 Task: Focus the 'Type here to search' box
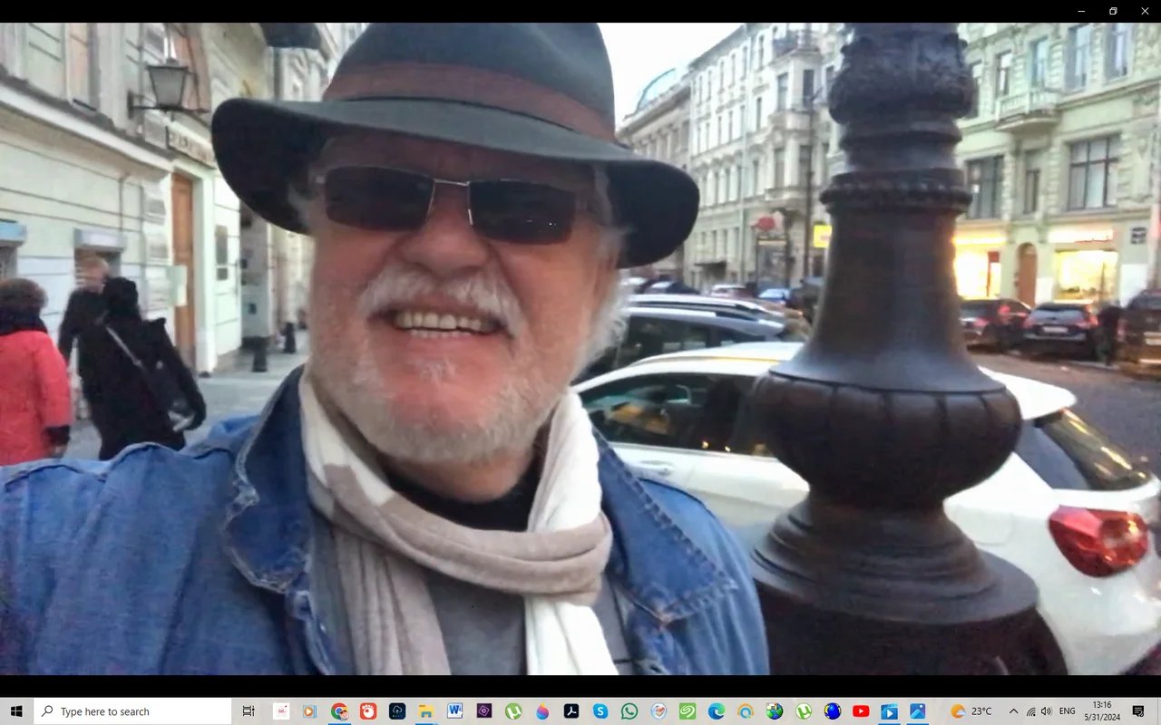[132, 711]
